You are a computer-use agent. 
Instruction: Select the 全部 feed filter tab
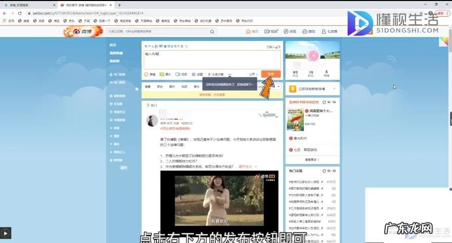tap(148, 87)
